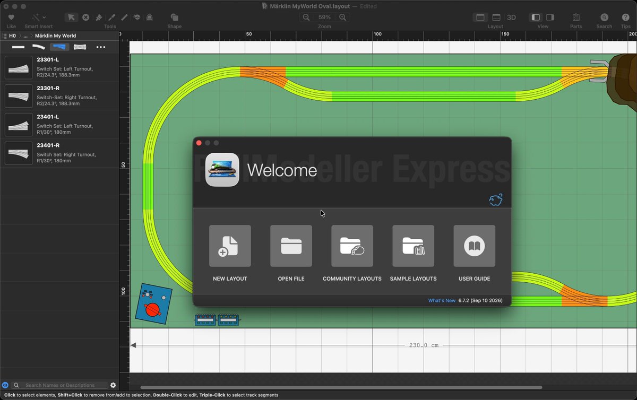The height and width of the screenshot is (400, 637).
Task: Zoom out with the minus magnifier
Action: pos(306,18)
